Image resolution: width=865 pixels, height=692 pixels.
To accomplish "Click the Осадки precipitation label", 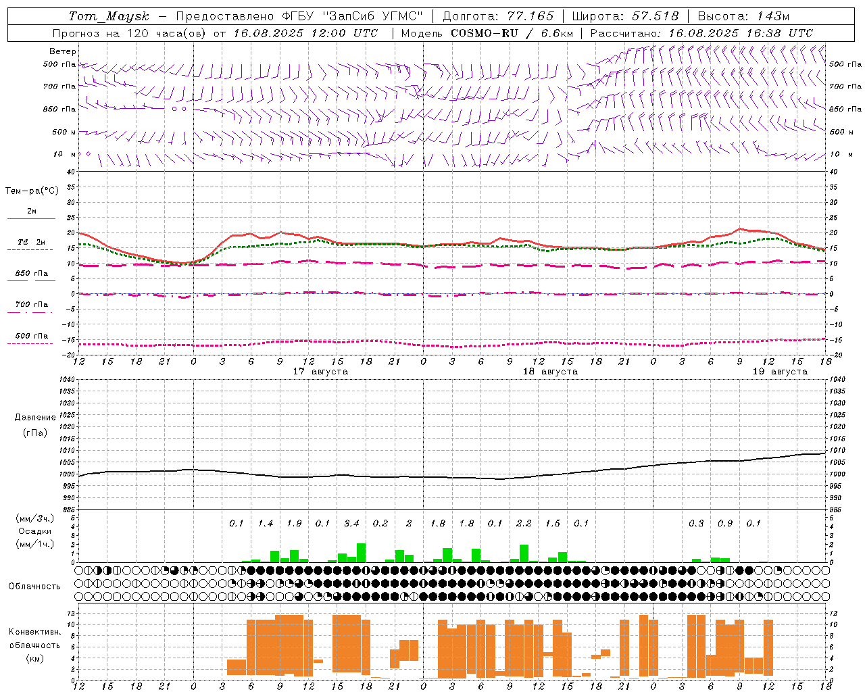I will [34, 531].
